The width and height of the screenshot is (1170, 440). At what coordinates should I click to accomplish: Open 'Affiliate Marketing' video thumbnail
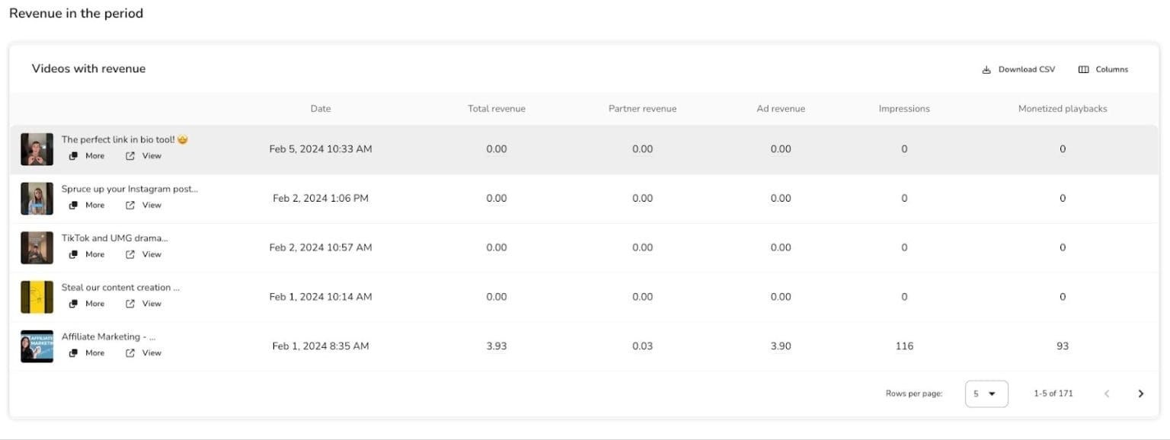click(37, 346)
